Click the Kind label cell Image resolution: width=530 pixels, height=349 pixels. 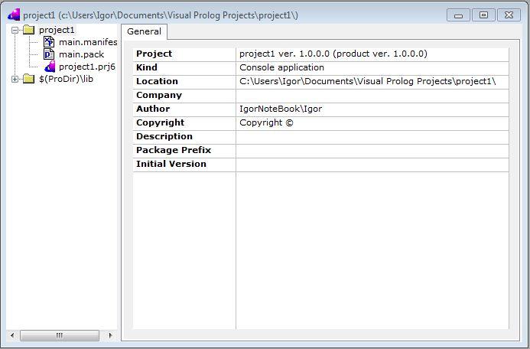(184, 68)
